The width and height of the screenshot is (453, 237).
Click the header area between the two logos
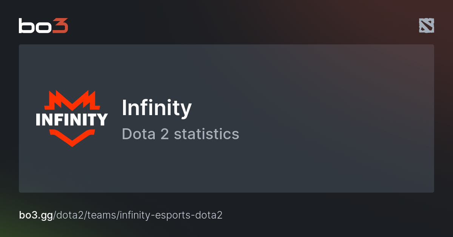[242, 26]
